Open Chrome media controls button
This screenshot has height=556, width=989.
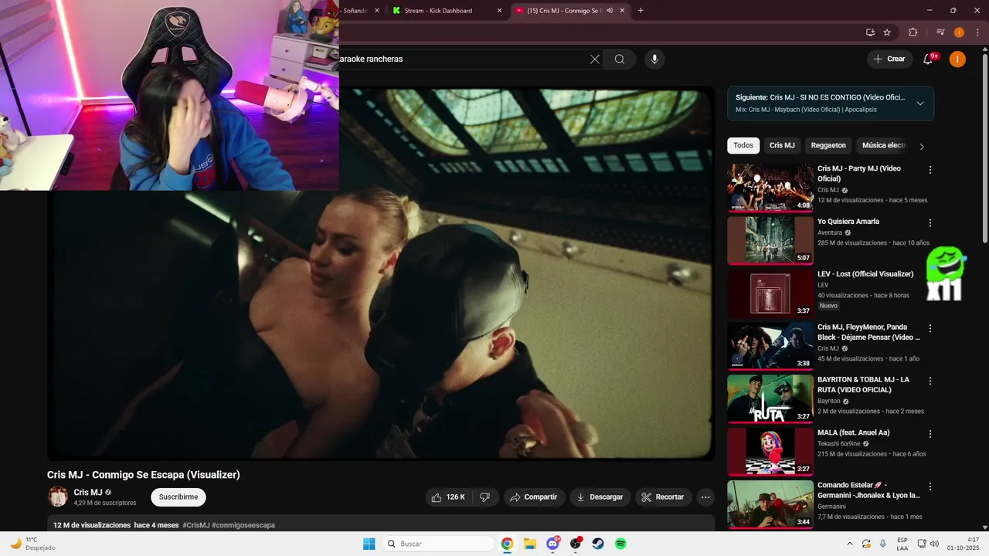[x=940, y=32]
